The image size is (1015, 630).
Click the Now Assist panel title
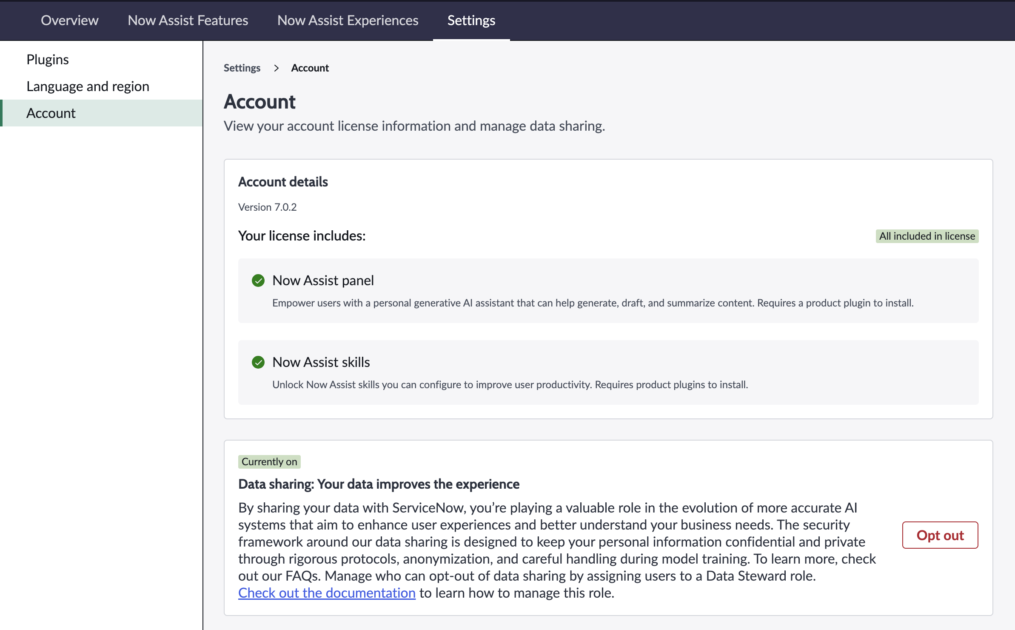[323, 281]
